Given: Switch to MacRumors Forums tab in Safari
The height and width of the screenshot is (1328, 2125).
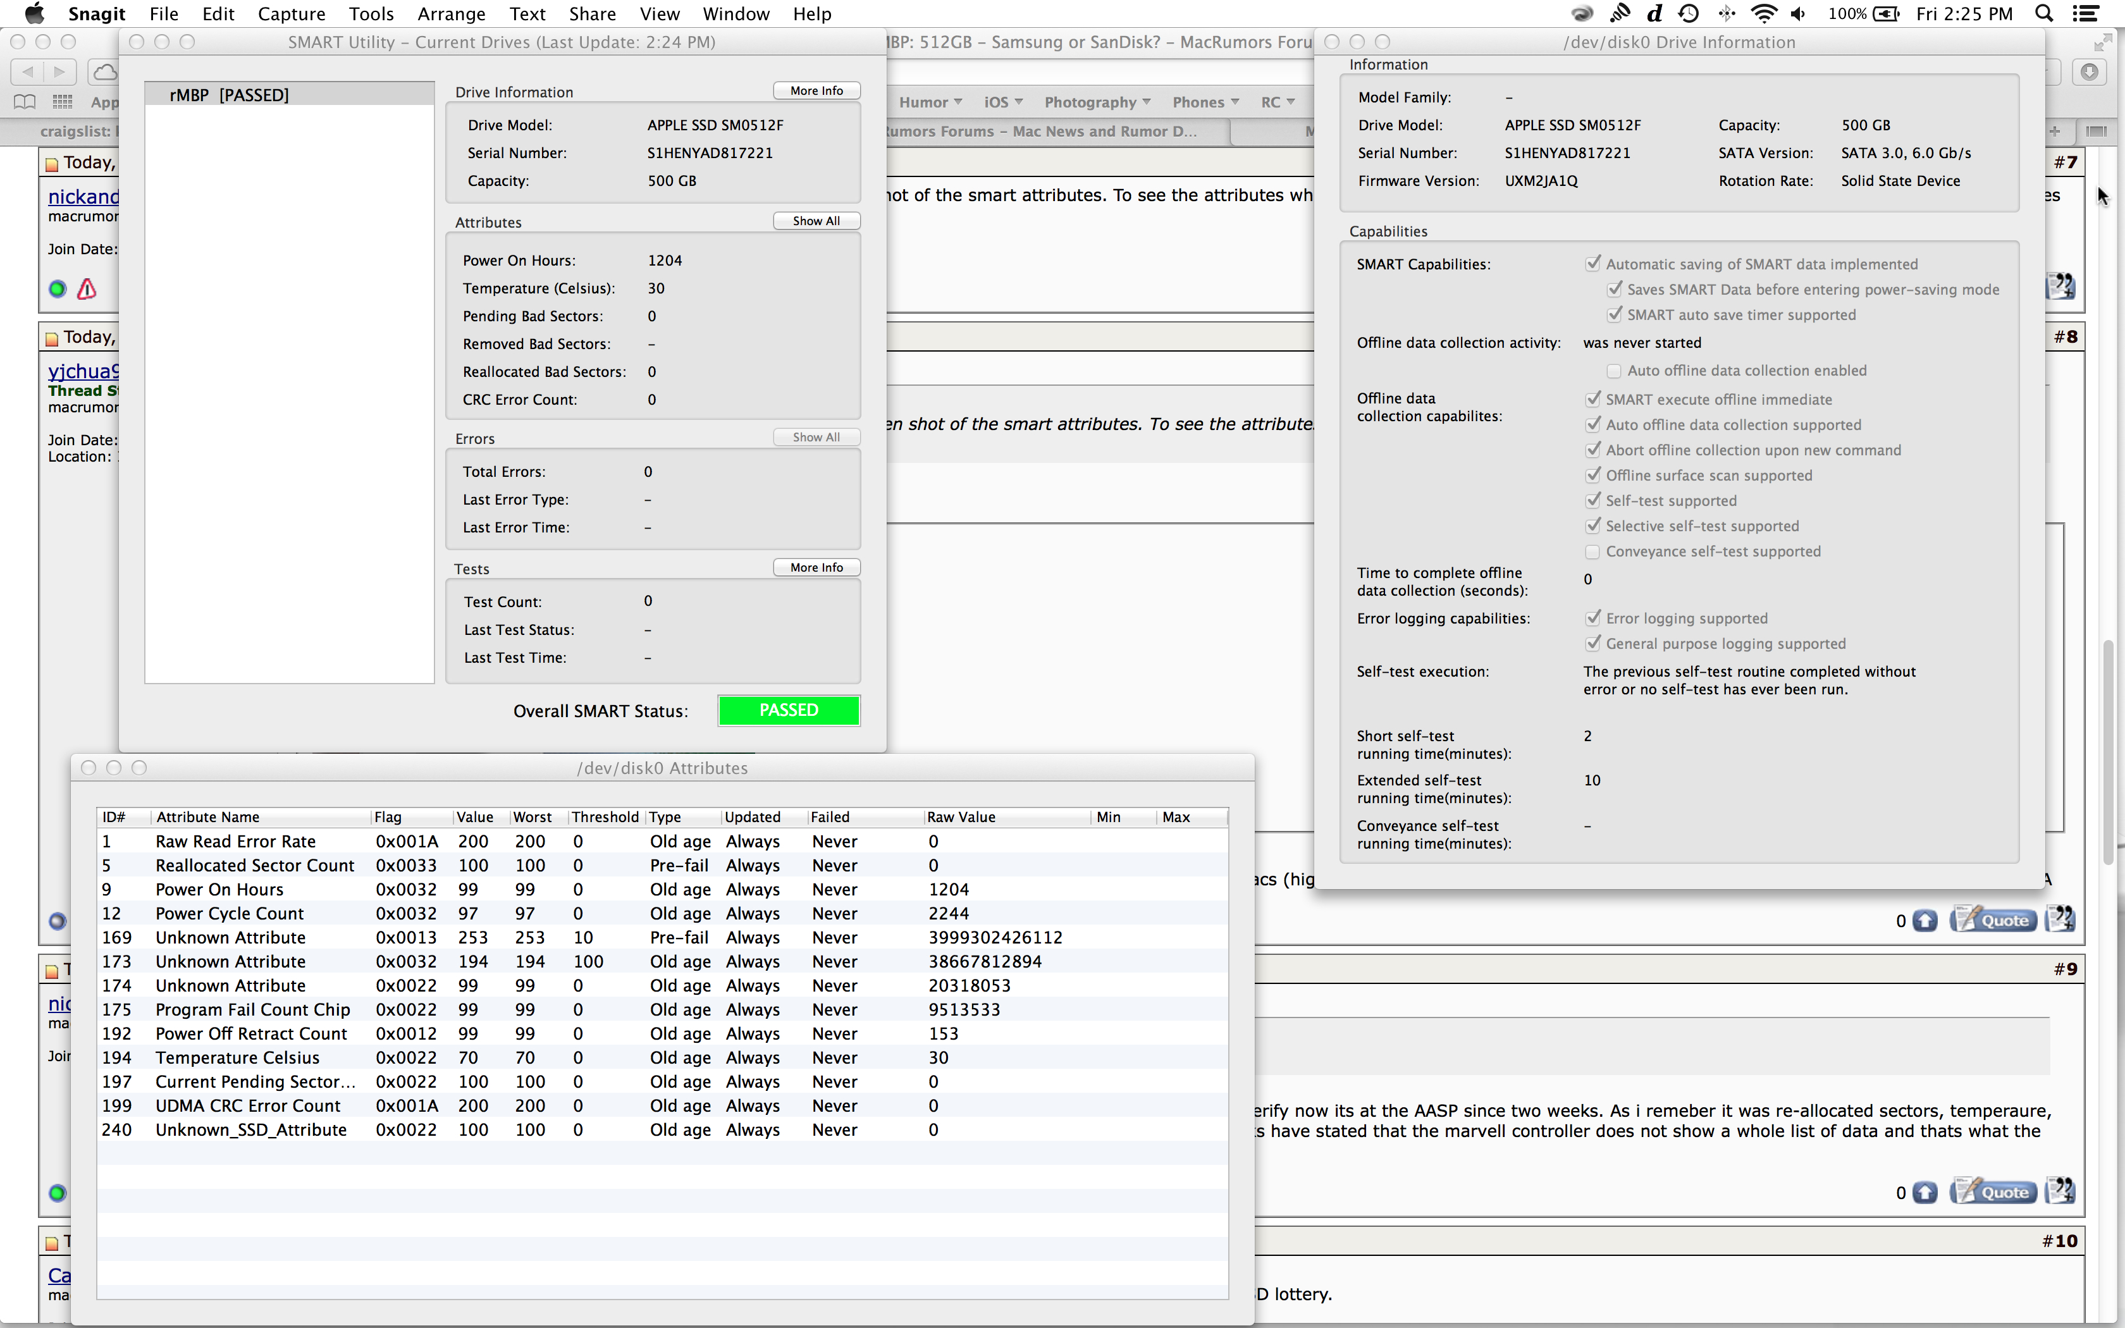Looking at the screenshot, I should [1057, 131].
